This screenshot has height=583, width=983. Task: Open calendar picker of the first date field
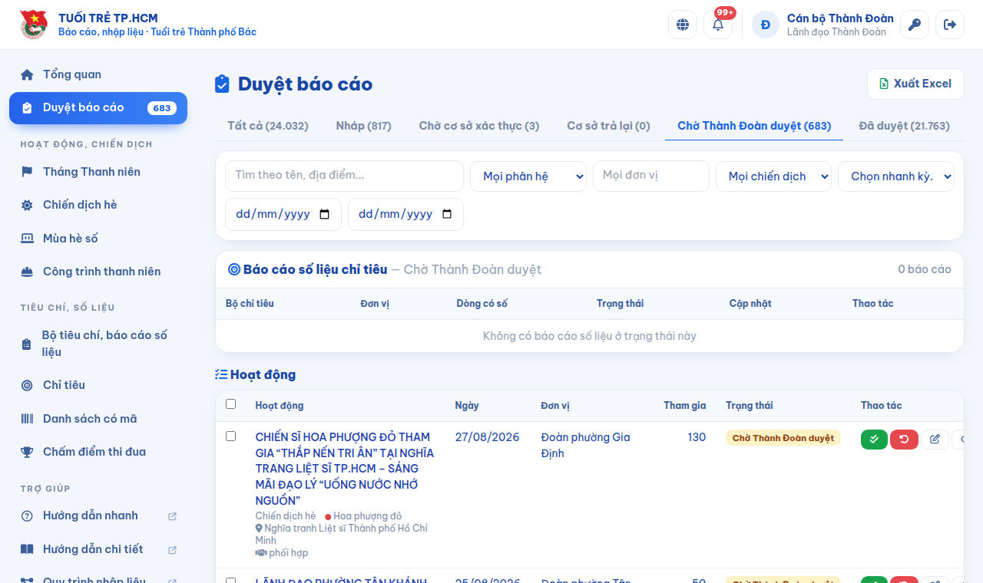click(324, 215)
